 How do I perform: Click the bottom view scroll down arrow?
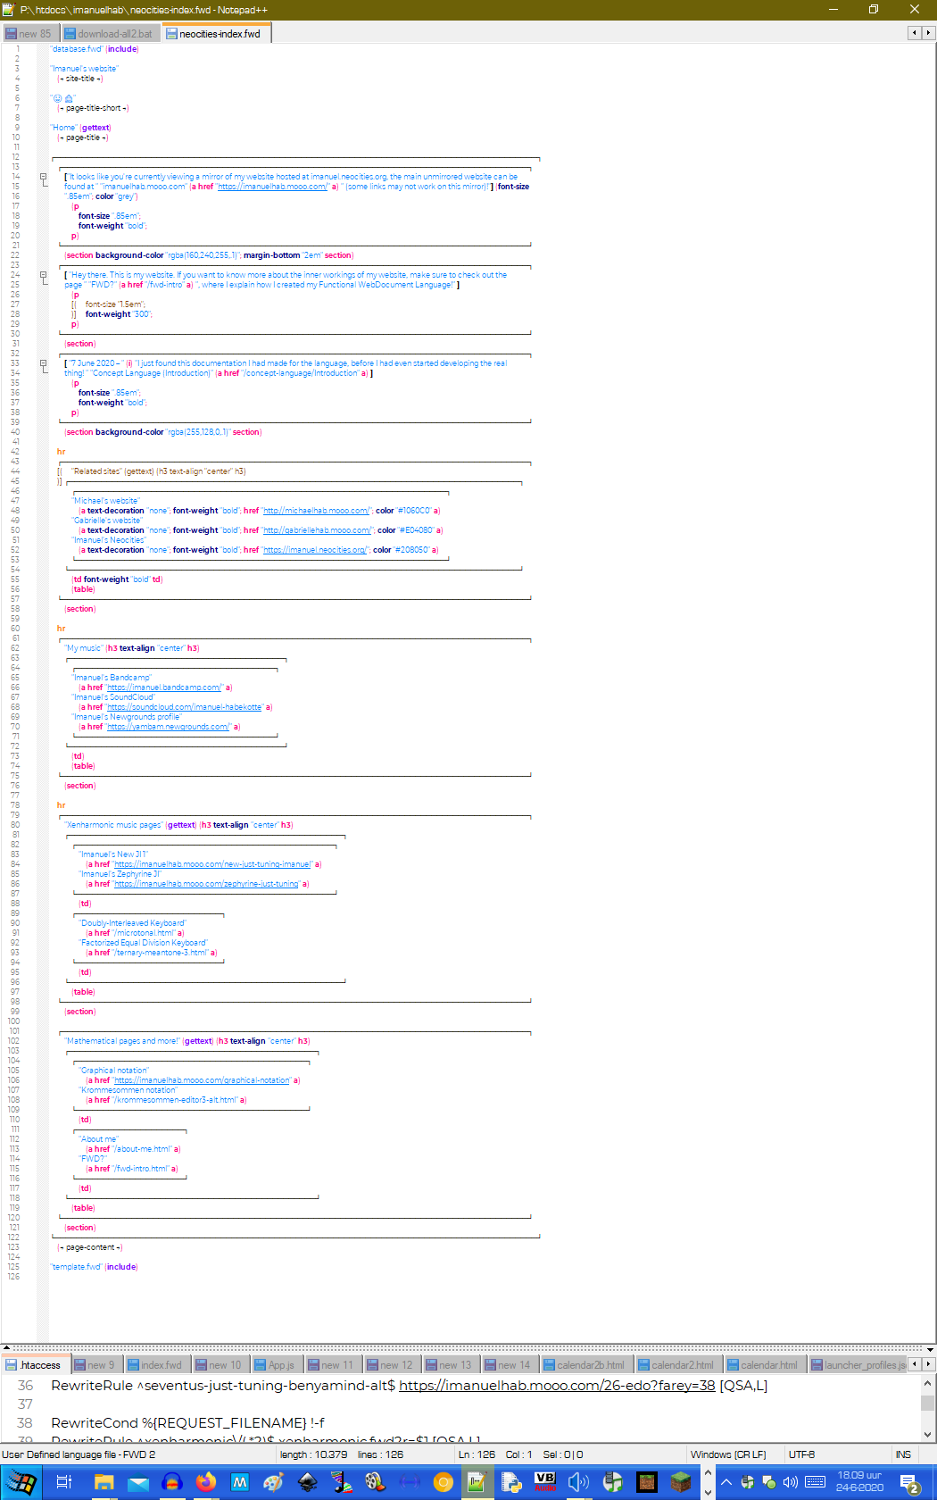928,1434
